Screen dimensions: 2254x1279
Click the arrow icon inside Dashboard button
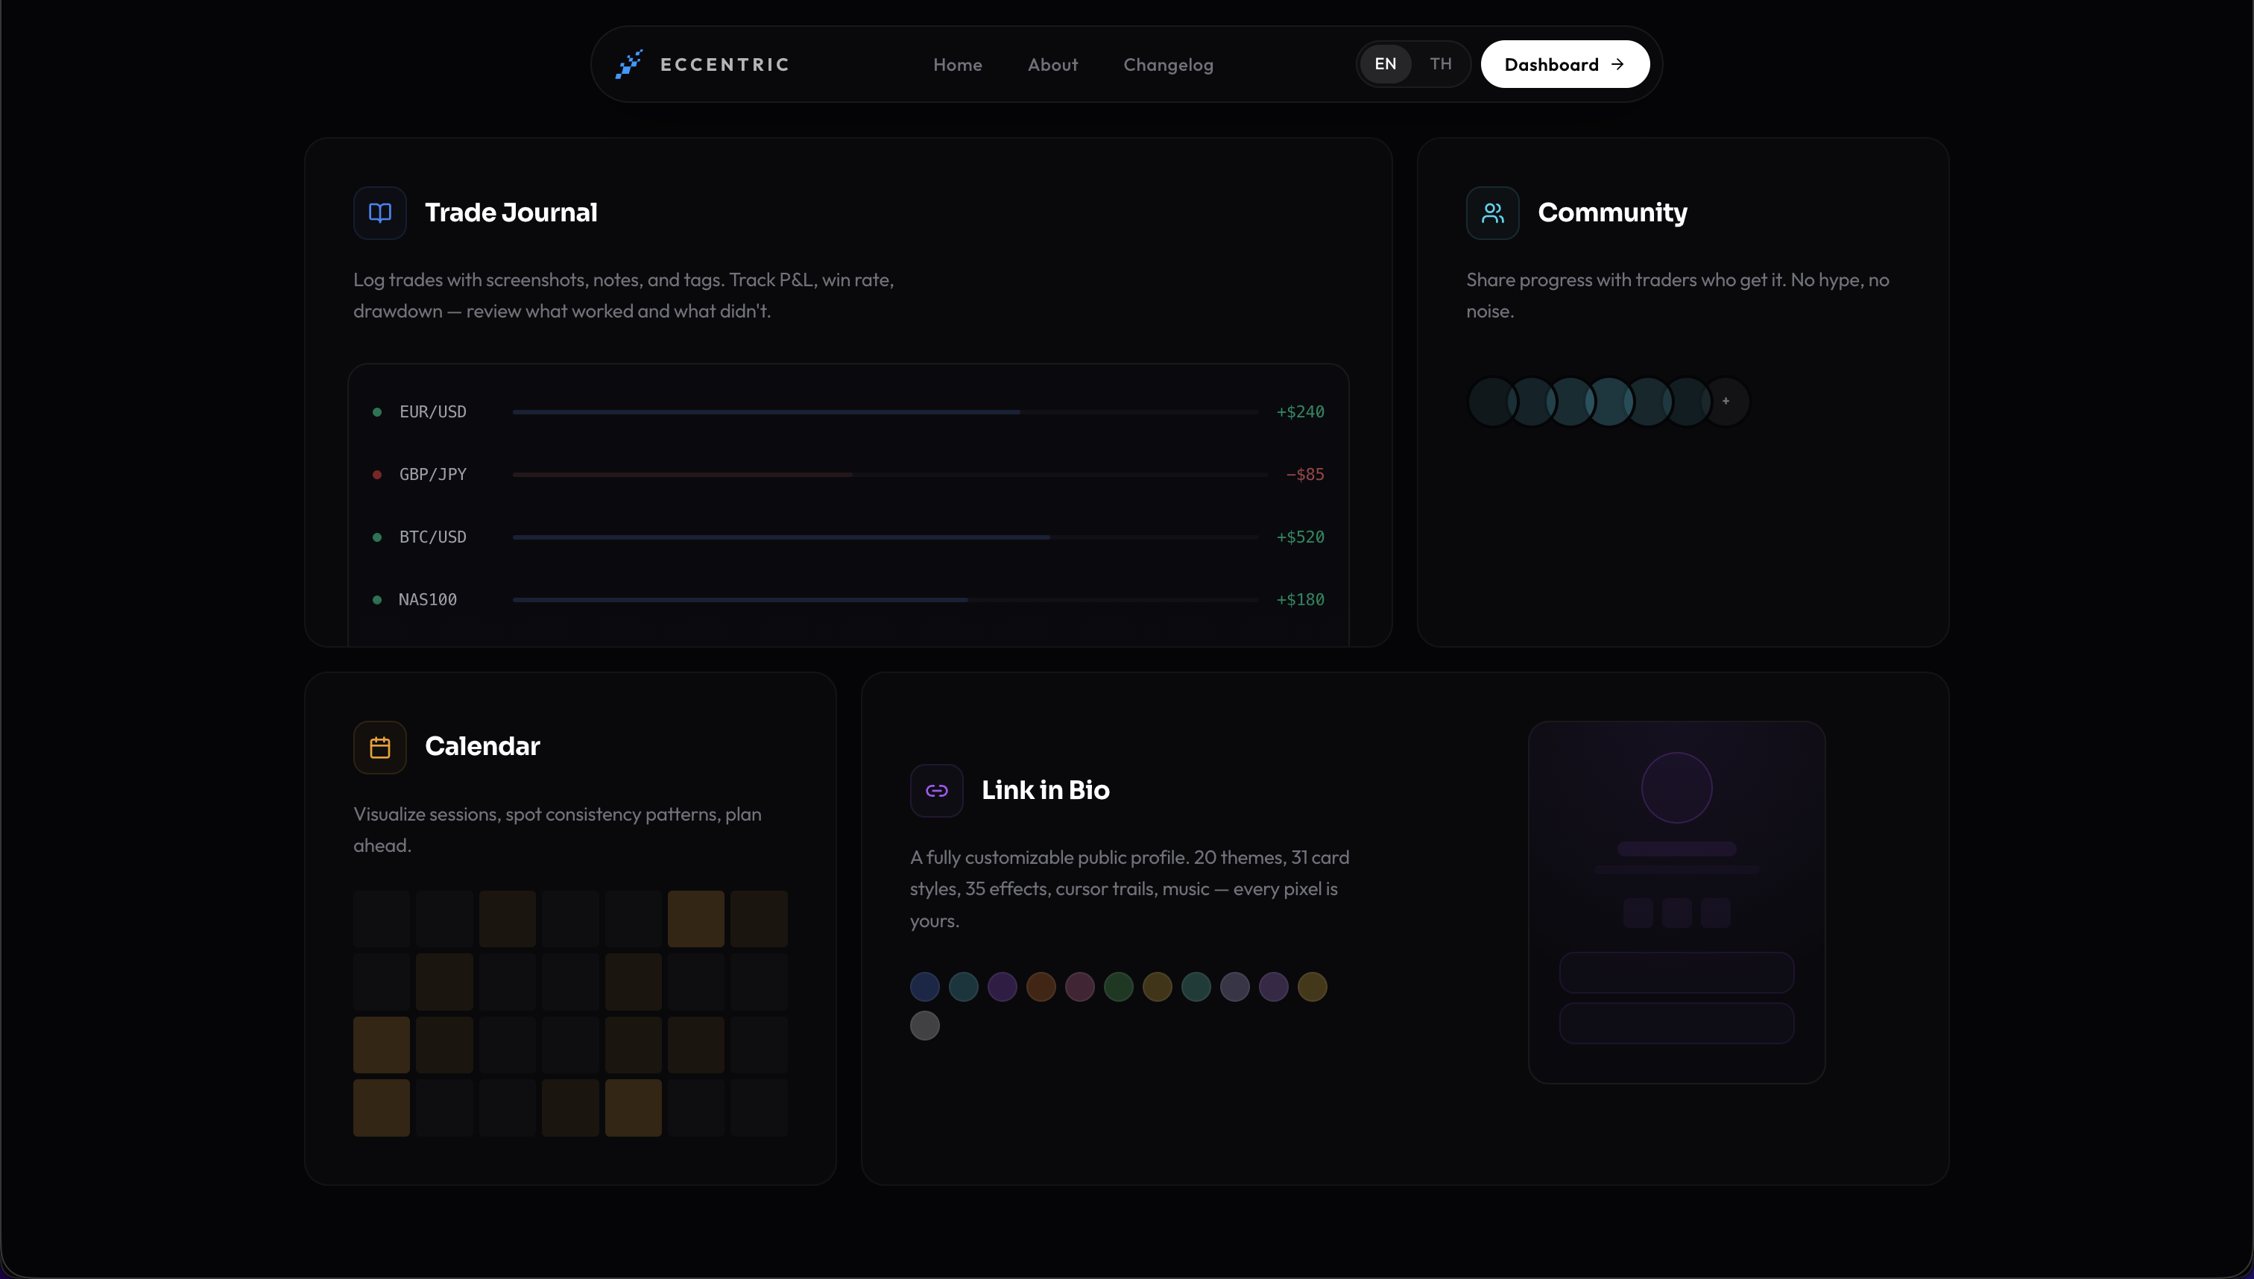[1617, 63]
